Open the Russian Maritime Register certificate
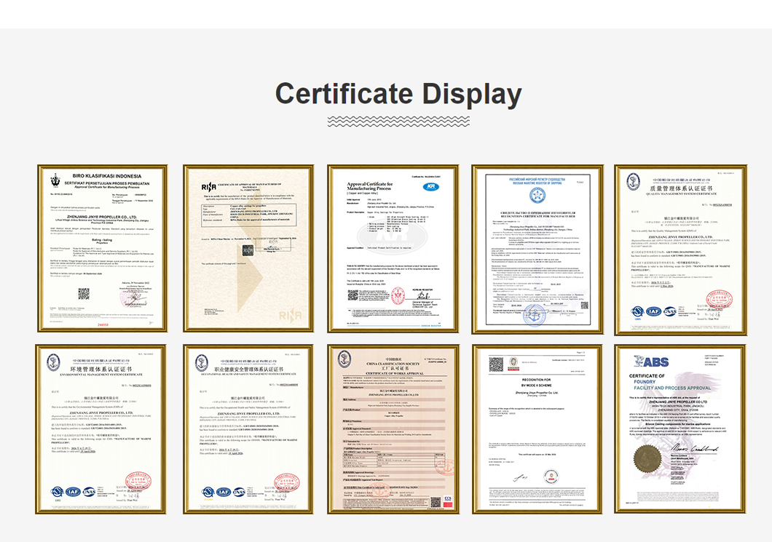772x542 pixels. pyautogui.click(x=537, y=249)
